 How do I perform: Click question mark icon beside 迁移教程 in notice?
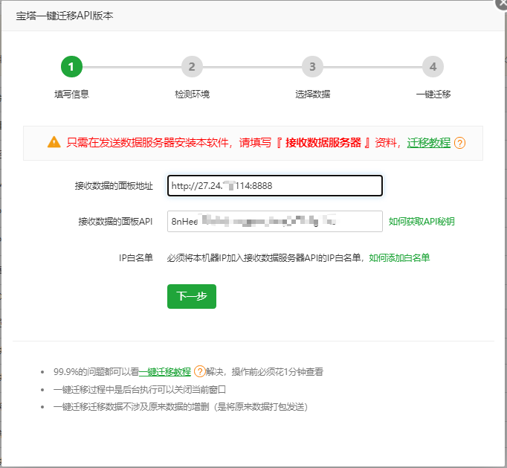(x=459, y=143)
